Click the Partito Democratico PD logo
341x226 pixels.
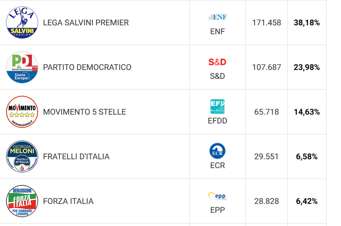(22, 67)
